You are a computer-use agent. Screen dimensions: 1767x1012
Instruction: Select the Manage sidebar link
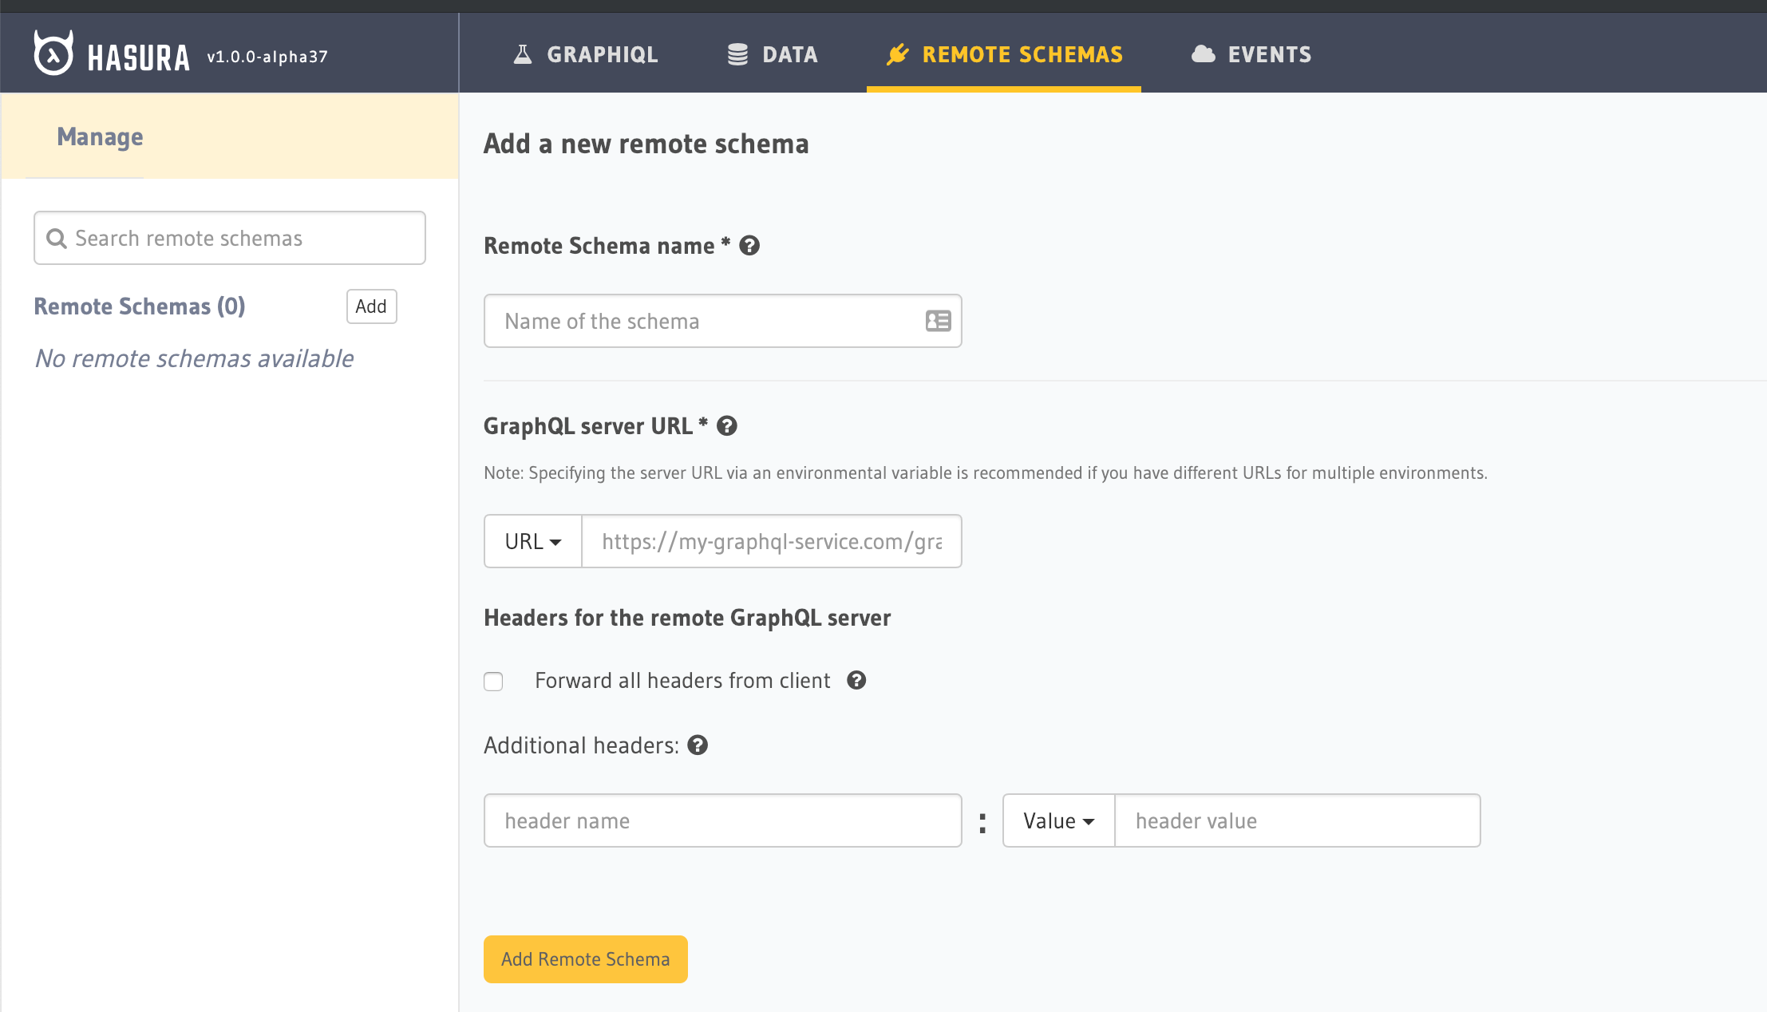[100, 137]
